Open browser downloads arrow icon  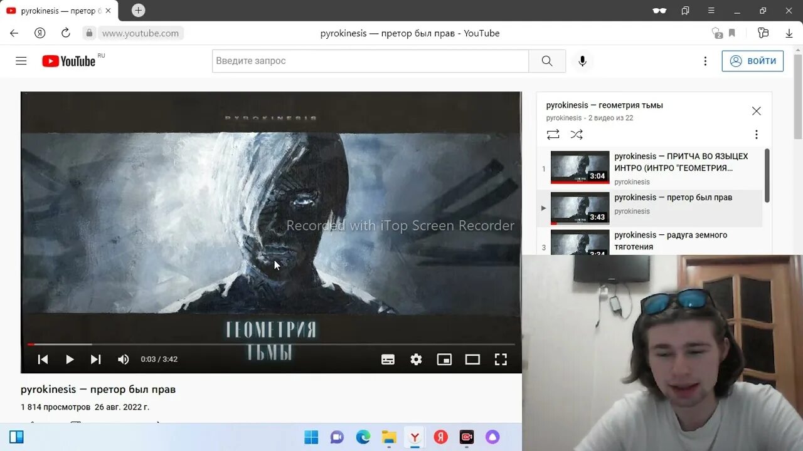(789, 33)
